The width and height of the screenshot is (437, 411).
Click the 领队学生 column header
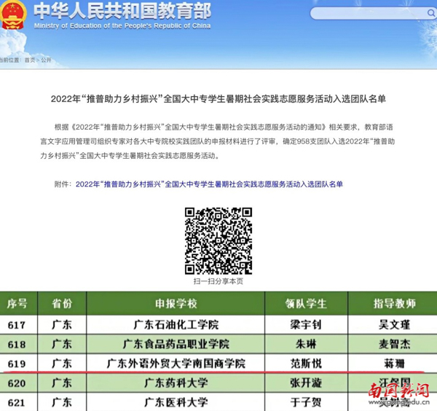click(307, 303)
